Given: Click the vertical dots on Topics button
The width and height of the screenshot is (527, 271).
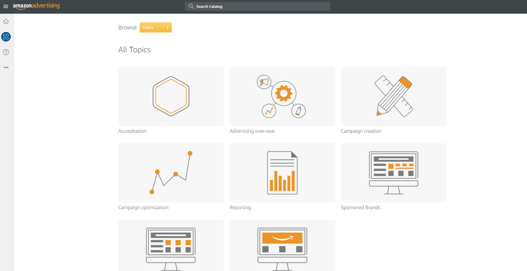Looking at the screenshot, I should click(x=167, y=28).
